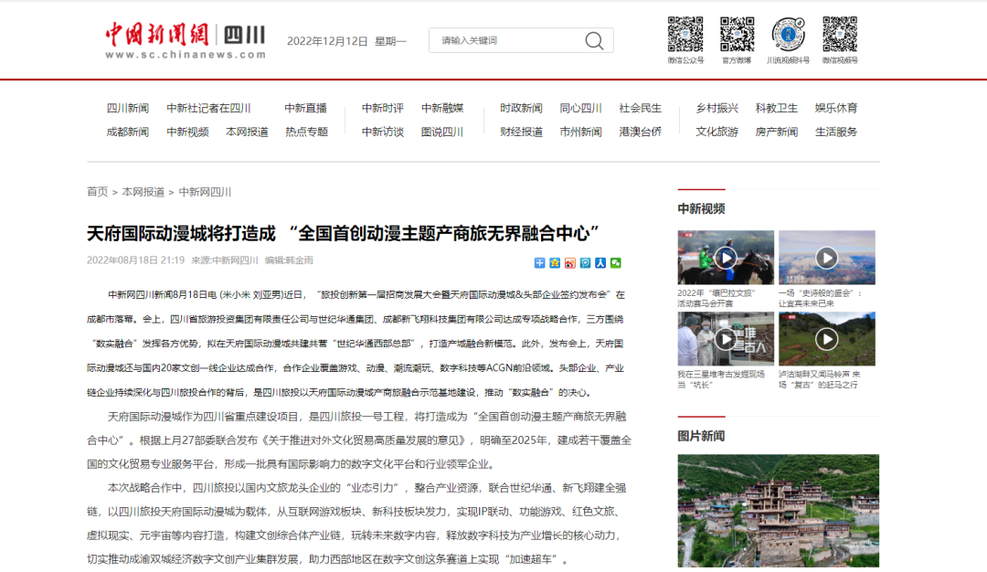Image resolution: width=987 pixels, height=572 pixels.
Task: Click the search magnifier icon
Action: (593, 40)
